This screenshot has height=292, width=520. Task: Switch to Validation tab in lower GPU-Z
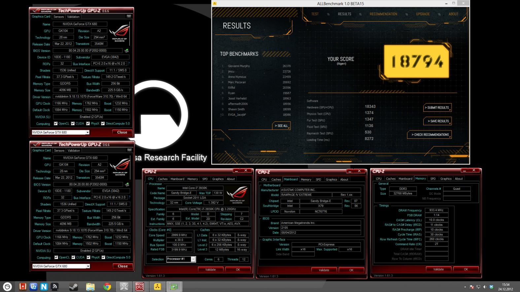(74, 150)
